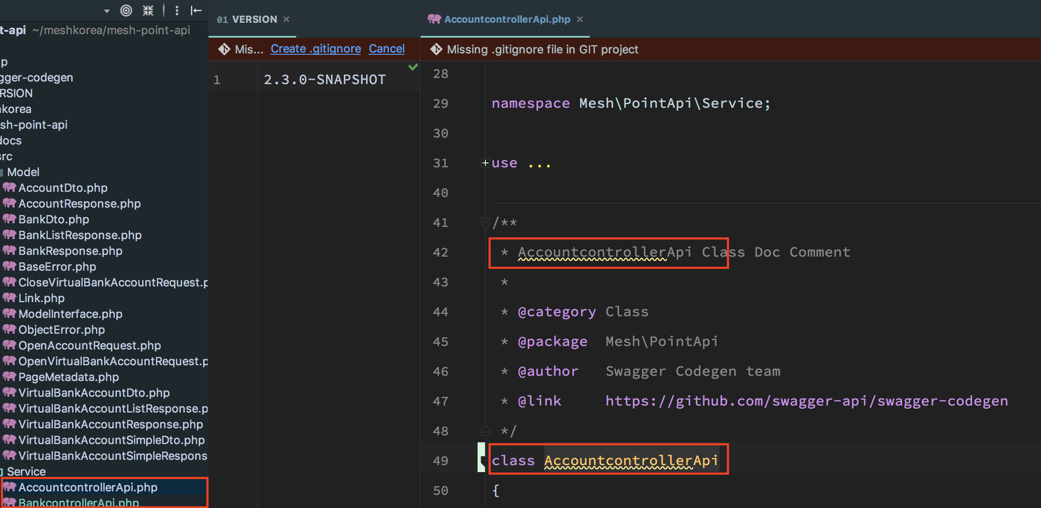Collapse the doc comment block at line 41
This screenshot has height=508, width=1041.
tap(485, 222)
